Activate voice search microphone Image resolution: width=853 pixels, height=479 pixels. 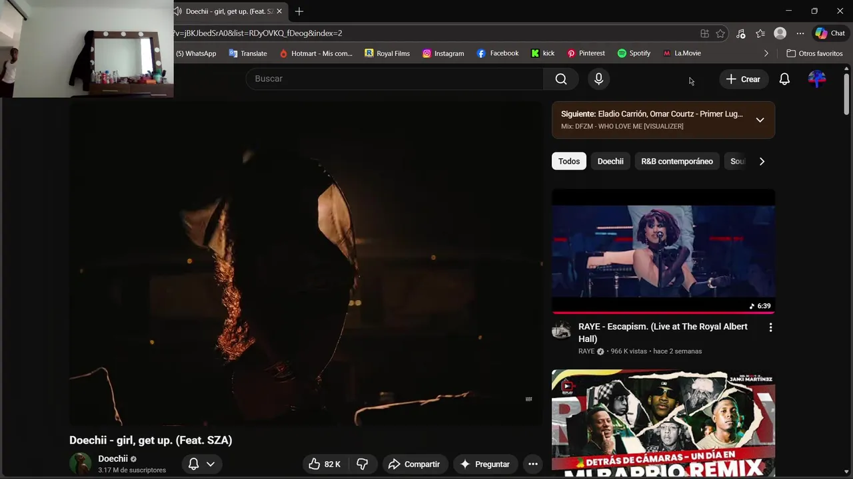(598, 79)
